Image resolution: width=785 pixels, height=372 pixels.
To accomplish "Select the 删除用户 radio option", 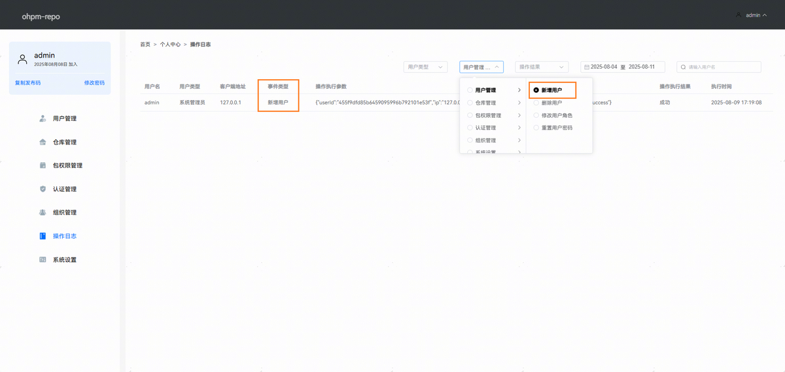I will pyautogui.click(x=536, y=103).
